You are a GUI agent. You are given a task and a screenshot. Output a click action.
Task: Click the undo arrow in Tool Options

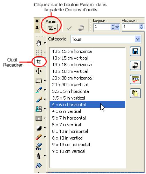(x=81, y=28)
